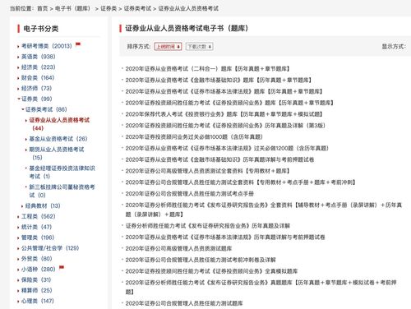Screen dimensions: 411x309
Task: Expand 经典教材 (13) arrow
Action: pos(22,206)
